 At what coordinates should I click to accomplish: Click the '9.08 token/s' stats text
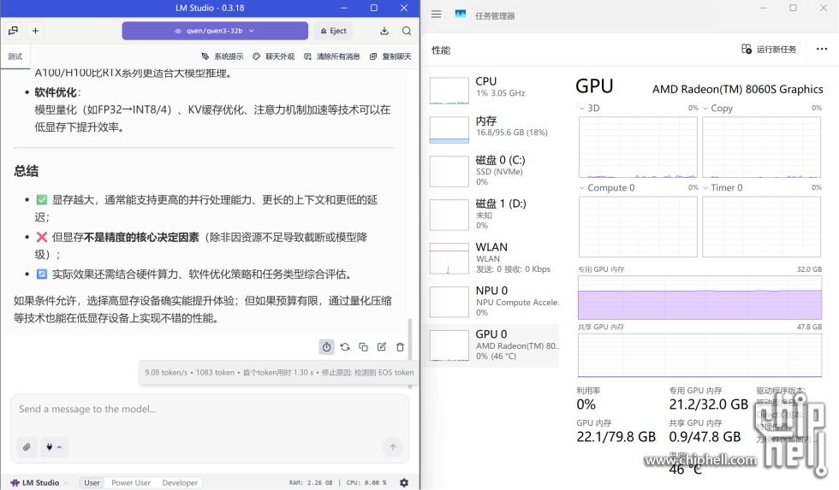[x=166, y=373]
